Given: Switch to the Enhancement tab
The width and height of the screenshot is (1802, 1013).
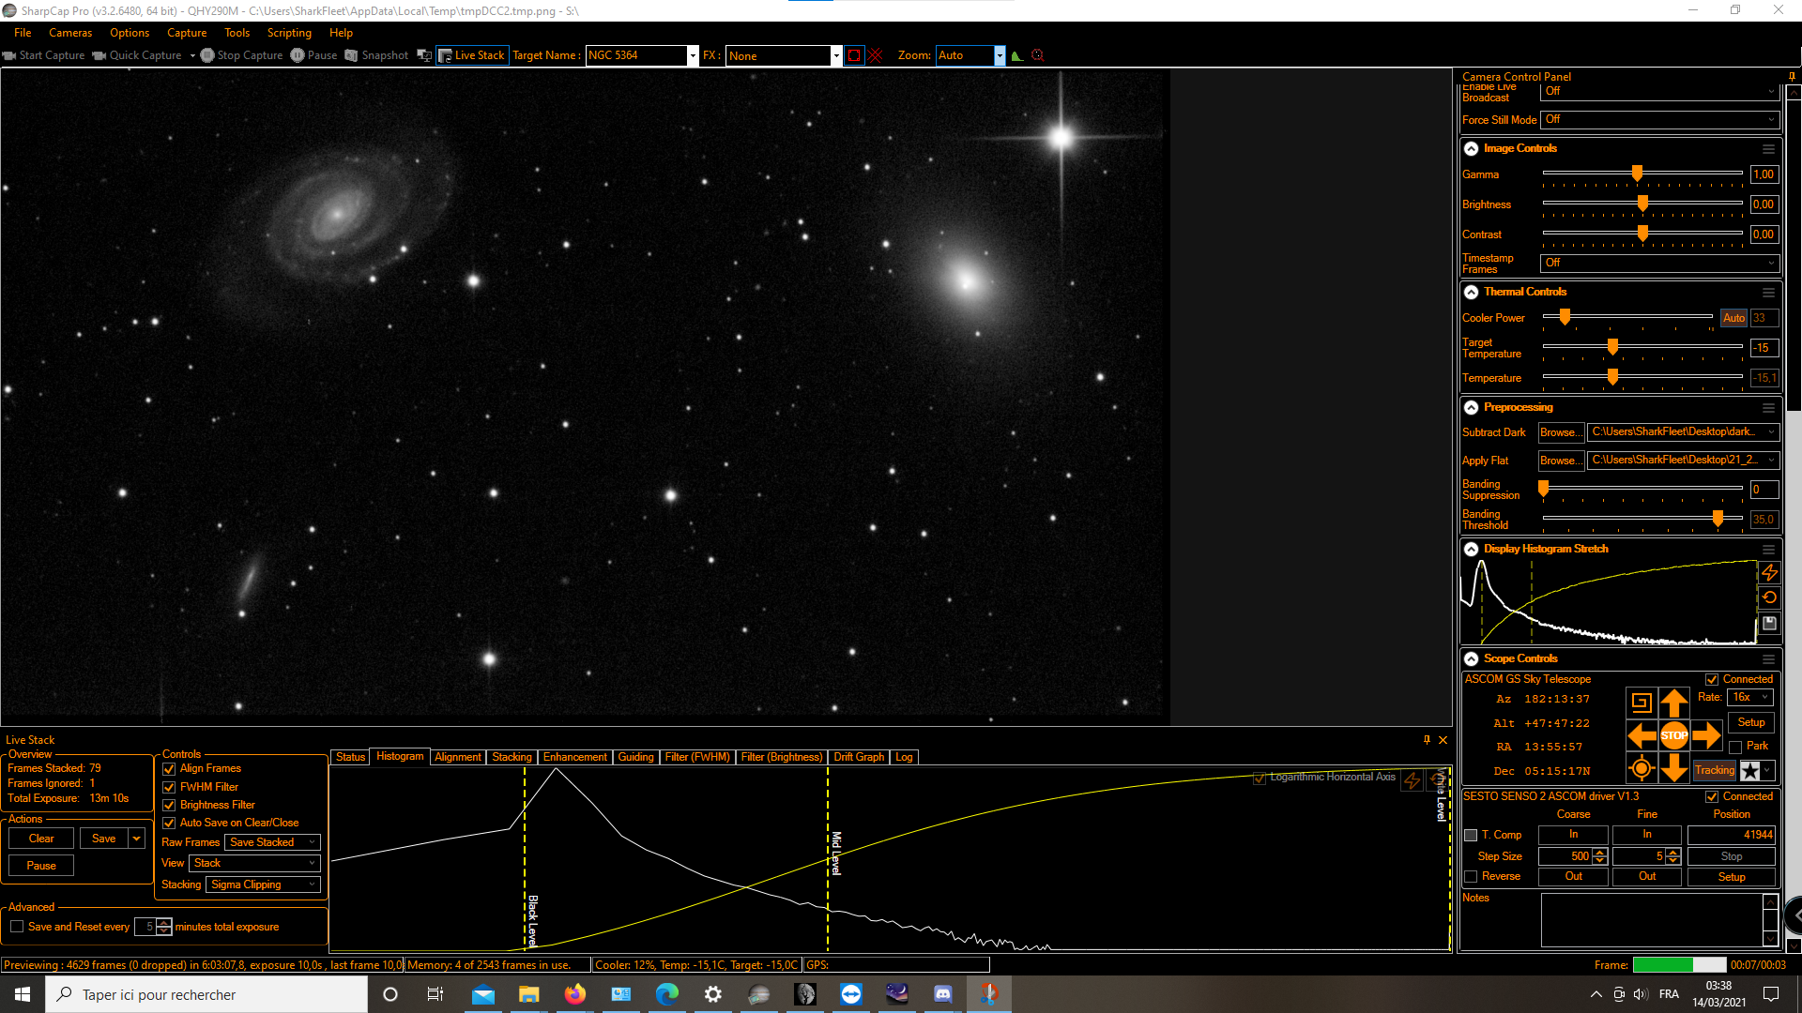Looking at the screenshot, I should pos(574,757).
